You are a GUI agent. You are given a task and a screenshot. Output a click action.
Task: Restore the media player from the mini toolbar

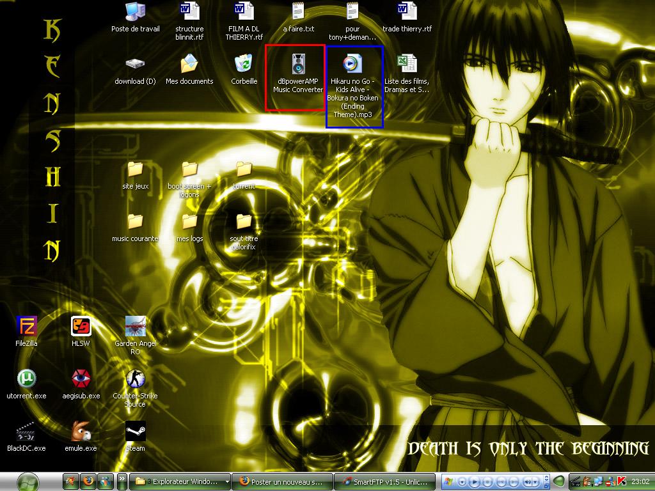[547, 486]
